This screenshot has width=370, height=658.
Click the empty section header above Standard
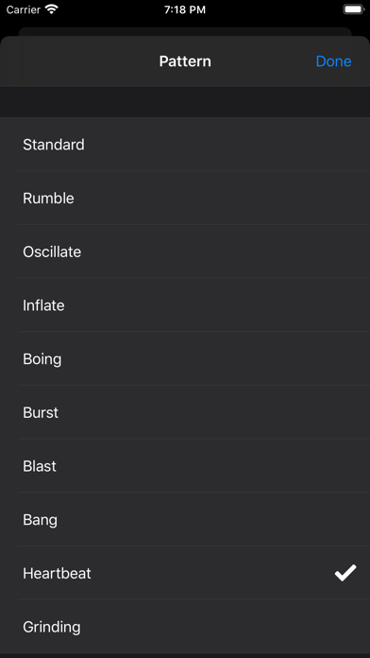click(x=185, y=102)
